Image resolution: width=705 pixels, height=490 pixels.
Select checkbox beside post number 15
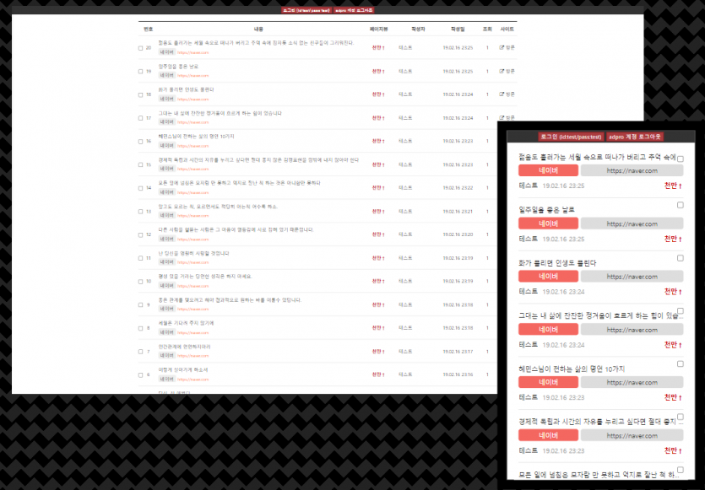point(141,164)
